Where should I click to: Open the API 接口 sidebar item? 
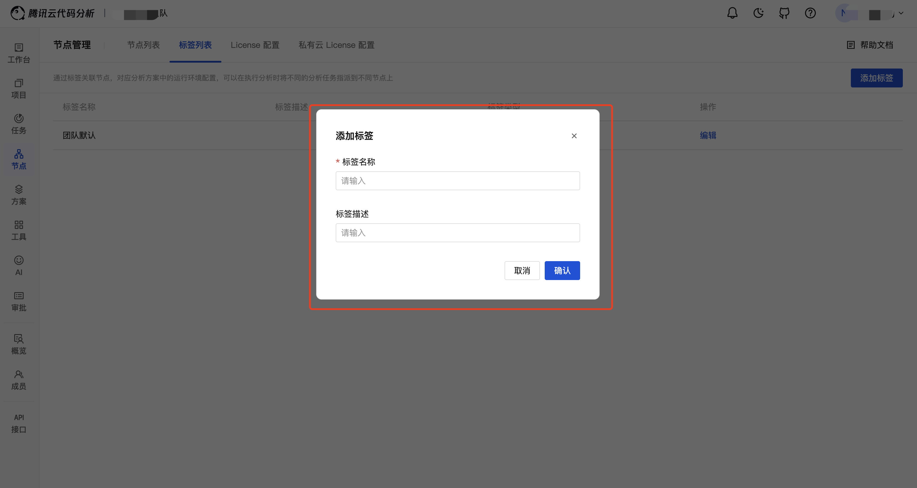(x=19, y=423)
